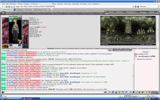The width and height of the screenshot is (160, 100).
Task: Click the green Forward arrow in the address toolbar
Action: point(9,6)
